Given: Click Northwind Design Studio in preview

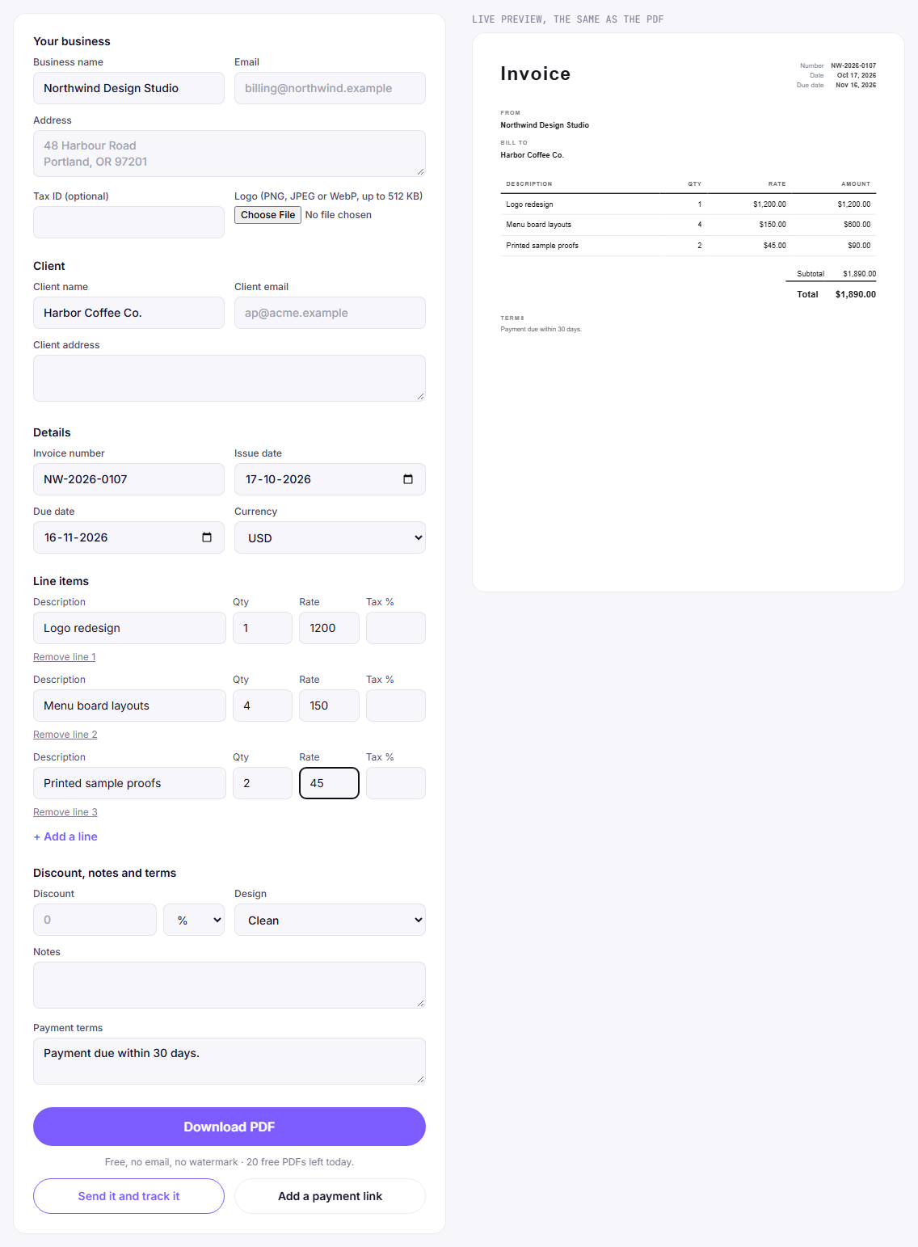Looking at the screenshot, I should (x=545, y=125).
